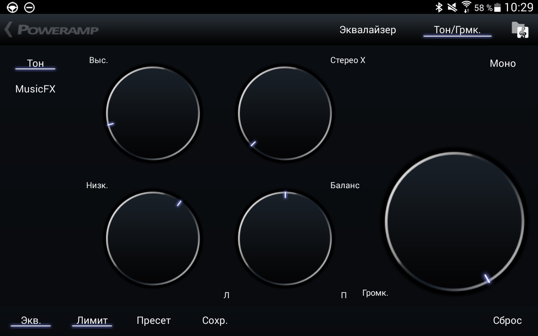This screenshot has height=336, width=538.
Task: Click the 10:29 clock
Action: pyautogui.click(x=519, y=7)
